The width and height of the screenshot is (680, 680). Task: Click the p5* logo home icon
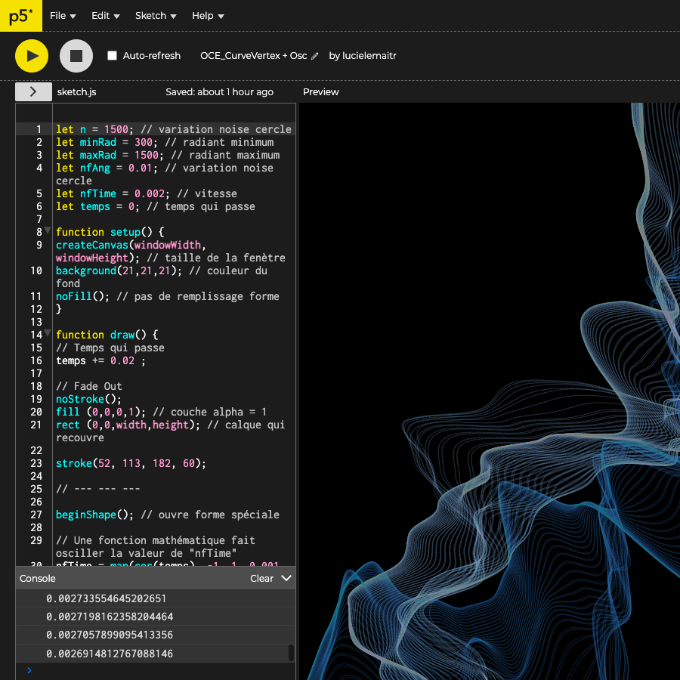click(x=20, y=16)
